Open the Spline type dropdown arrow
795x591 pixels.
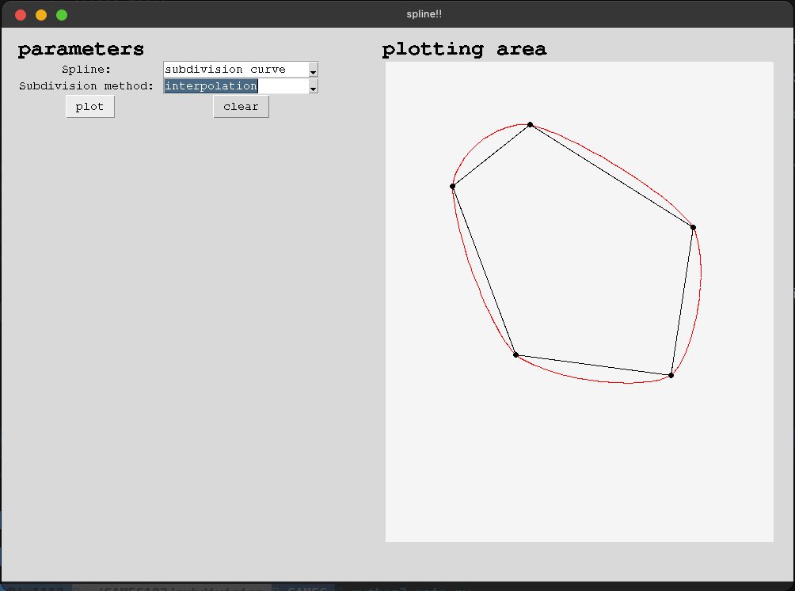[x=313, y=70]
